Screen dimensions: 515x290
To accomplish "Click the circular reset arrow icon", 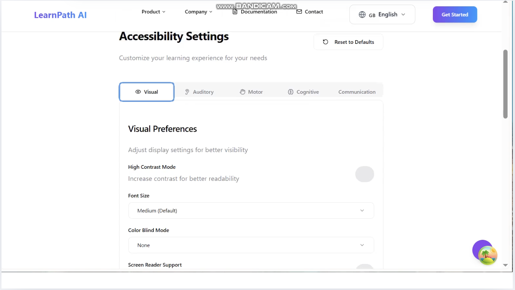I will click(x=325, y=42).
